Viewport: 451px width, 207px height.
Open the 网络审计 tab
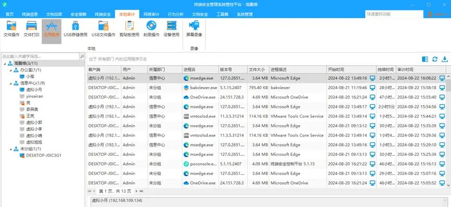tap(151, 15)
